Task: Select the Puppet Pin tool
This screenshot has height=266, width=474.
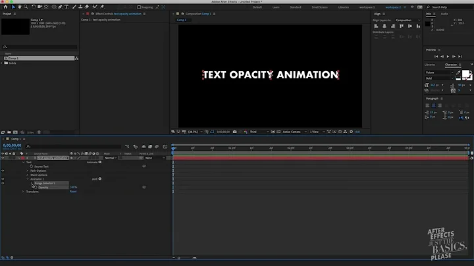Action: tap(102, 7)
